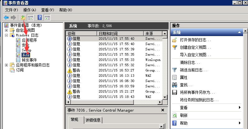Image resolution: width=248 pixels, height=129 pixels.
Task: Open the 操作(A) menu
Action: 30,10
